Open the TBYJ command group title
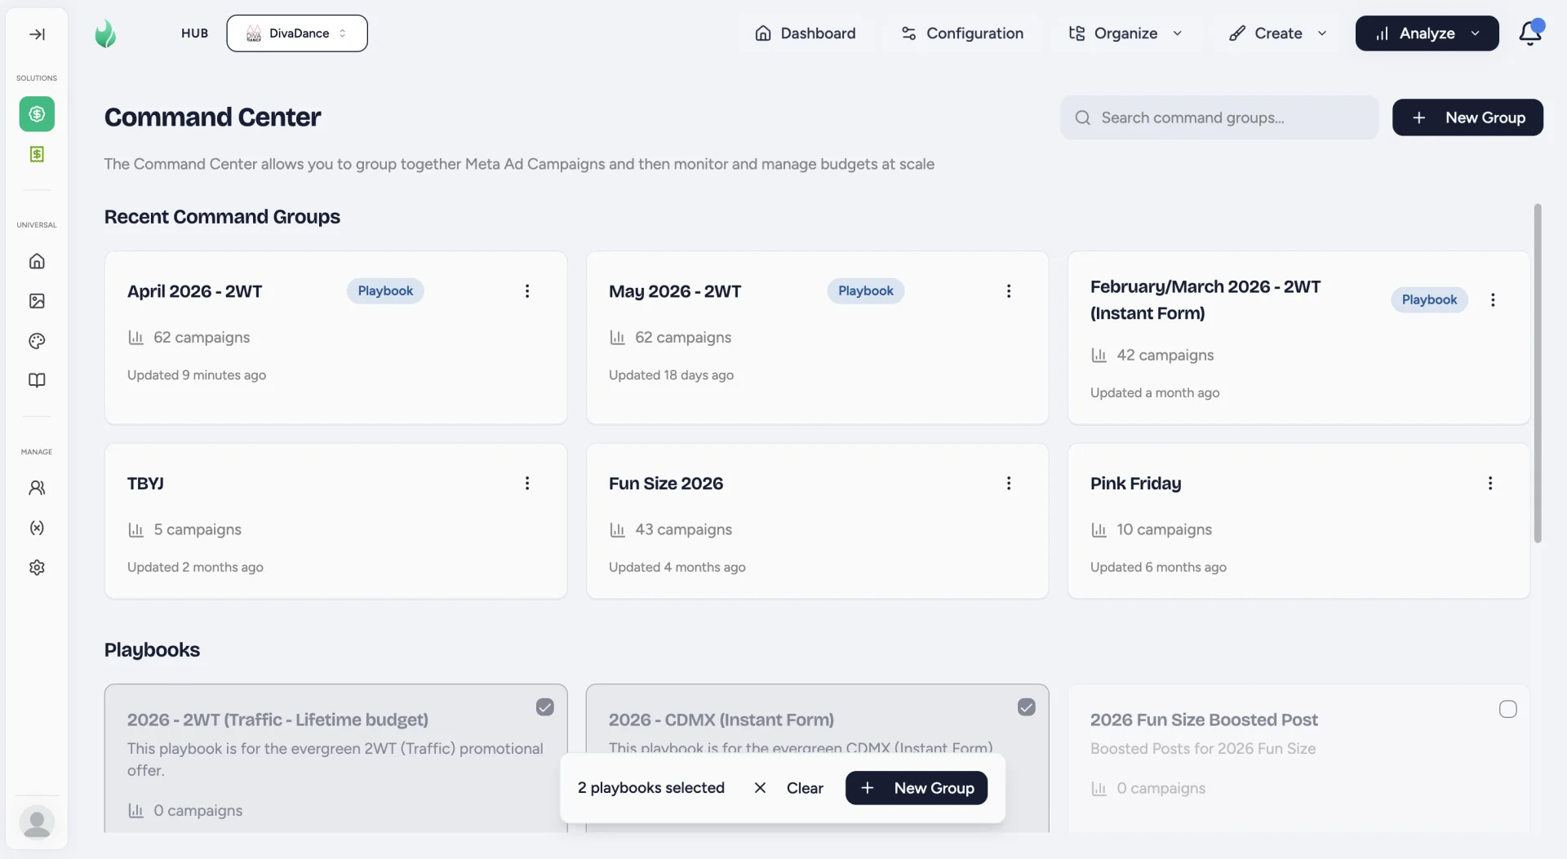Screen dimensions: 1567x859 (x=145, y=484)
